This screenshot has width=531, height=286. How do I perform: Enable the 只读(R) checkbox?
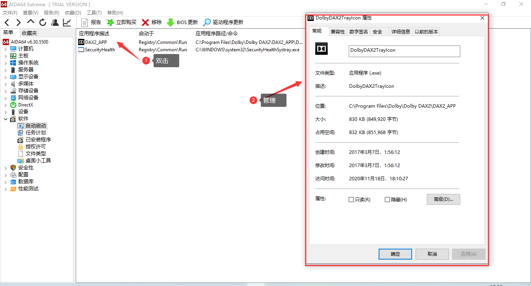[x=351, y=200]
